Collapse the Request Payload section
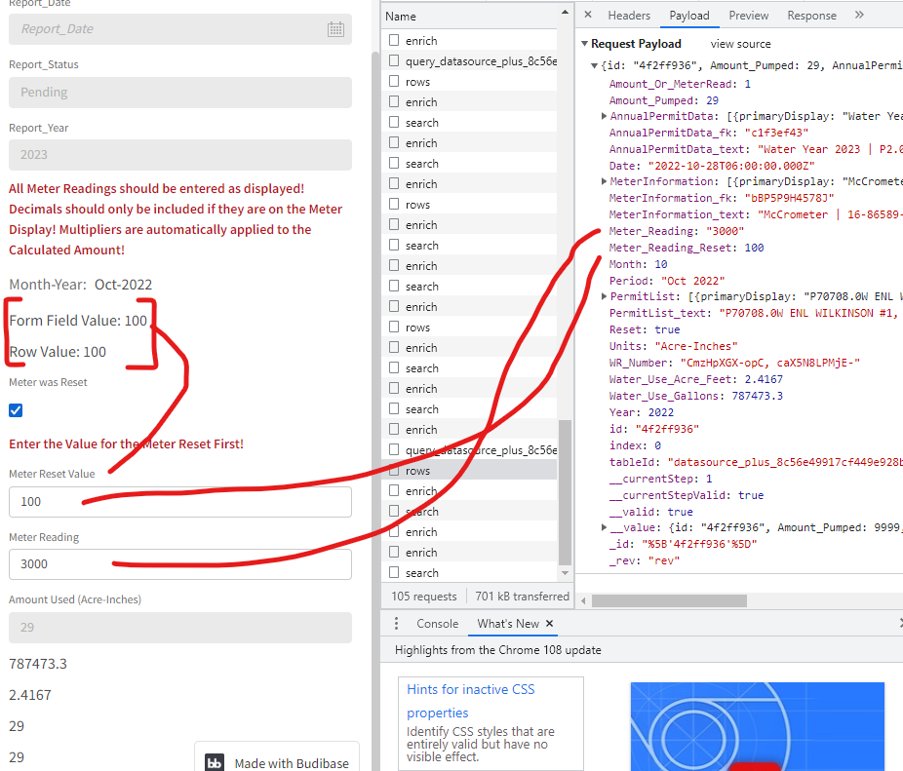The height and width of the screenshot is (771, 903). 583,43
